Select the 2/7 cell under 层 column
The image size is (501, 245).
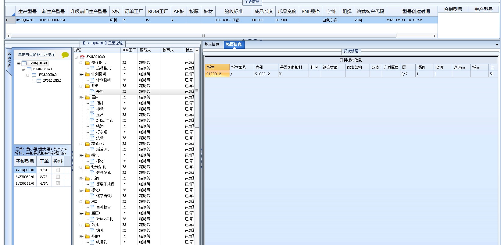408,74
